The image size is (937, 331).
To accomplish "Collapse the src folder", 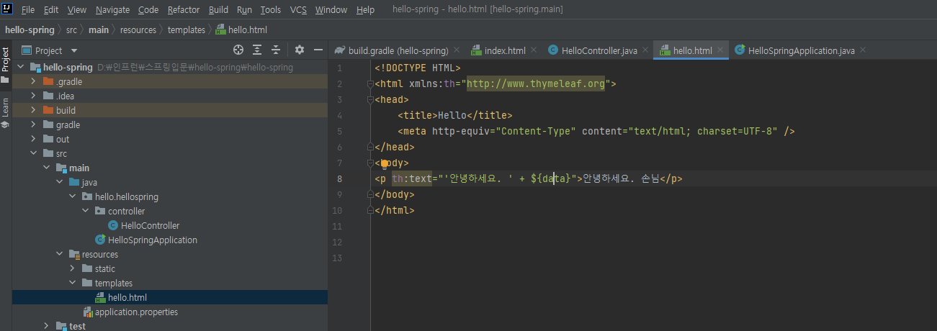I will (x=33, y=153).
